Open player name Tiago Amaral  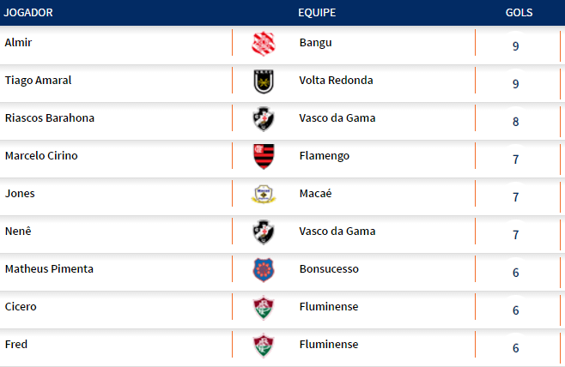38,80
